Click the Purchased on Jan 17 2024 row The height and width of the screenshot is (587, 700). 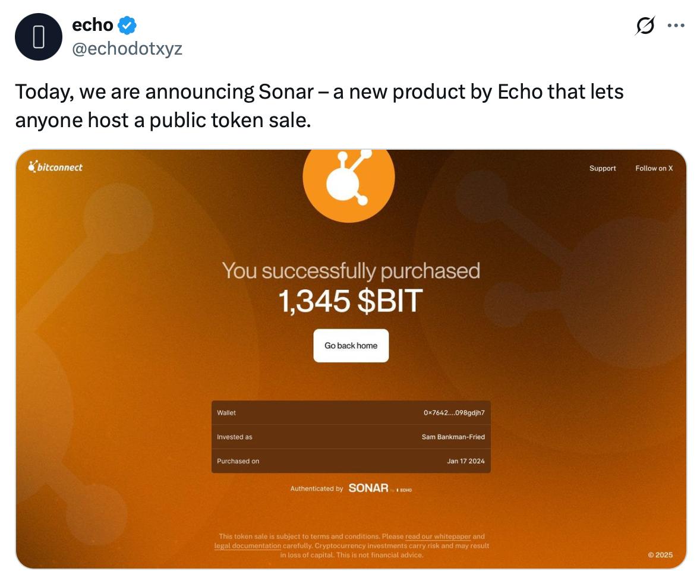click(351, 460)
